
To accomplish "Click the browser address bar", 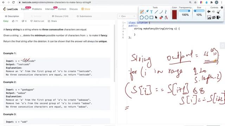I will (103, 2).
